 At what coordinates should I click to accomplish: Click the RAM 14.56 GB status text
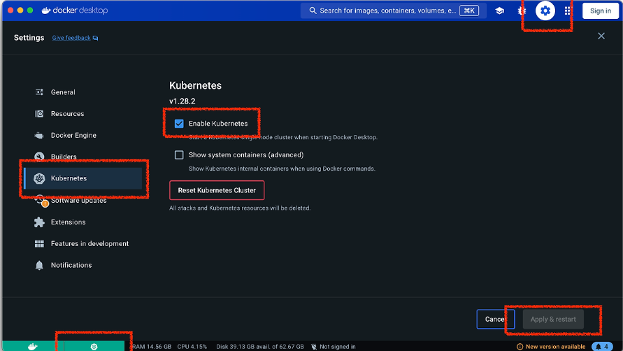pos(152,347)
